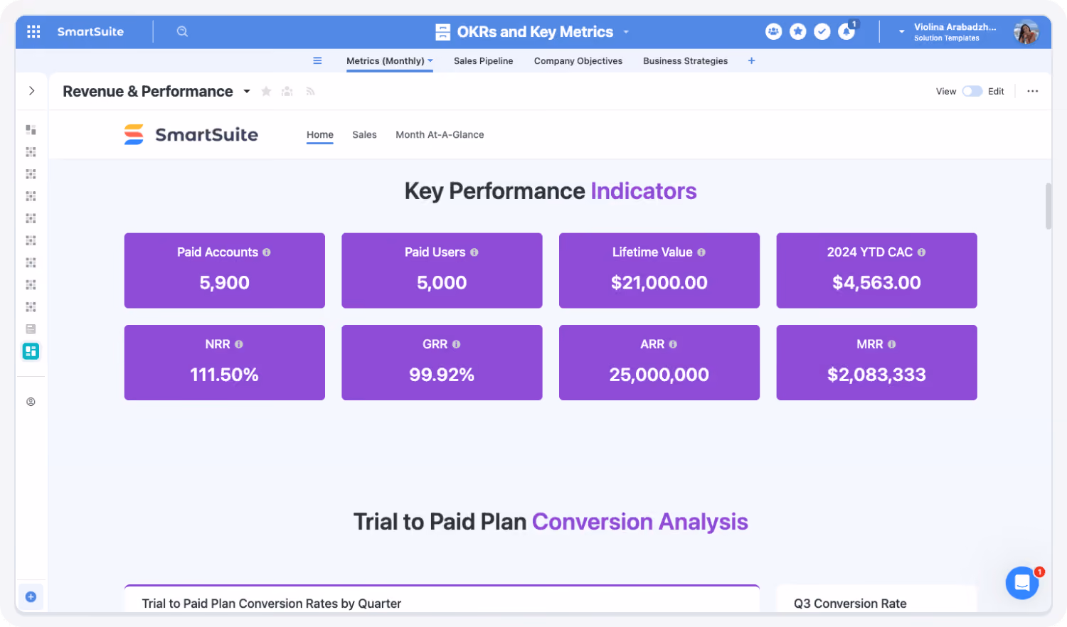The width and height of the screenshot is (1067, 627).
Task: Open the SmartSuite app launcher grid
Action: [x=33, y=31]
